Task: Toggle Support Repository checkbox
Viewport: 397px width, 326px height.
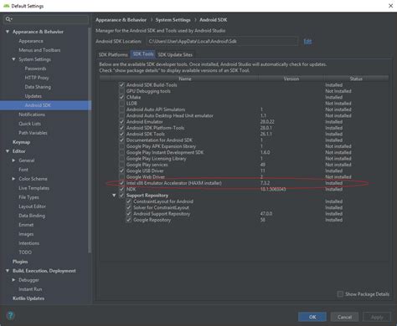Action: (x=121, y=196)
